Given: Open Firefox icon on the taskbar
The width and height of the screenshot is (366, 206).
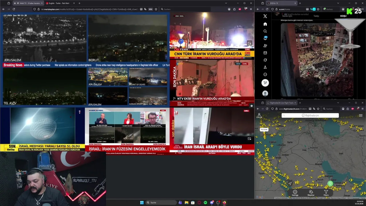Looking at the screenshot, I should (224, 203).
